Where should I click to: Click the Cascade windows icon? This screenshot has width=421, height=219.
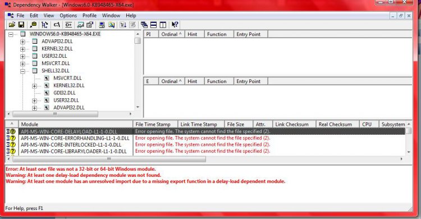coord(144,25)
